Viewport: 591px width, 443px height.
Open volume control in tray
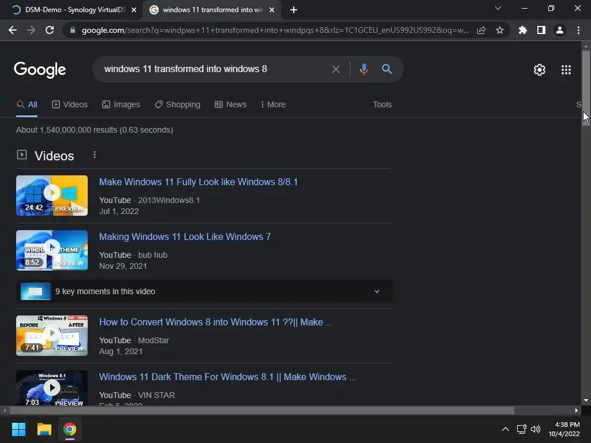[x=535, y=429]
